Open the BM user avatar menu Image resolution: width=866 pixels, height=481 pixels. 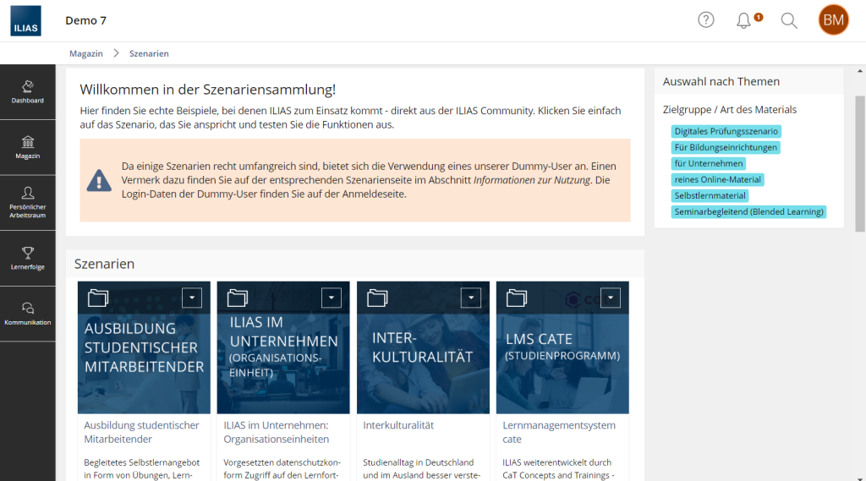(833, 20)
